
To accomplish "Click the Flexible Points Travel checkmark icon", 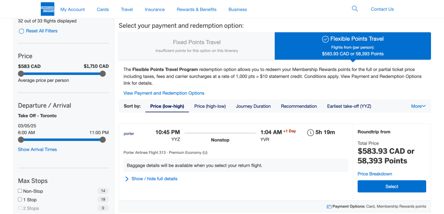I will tap(325, 39).
